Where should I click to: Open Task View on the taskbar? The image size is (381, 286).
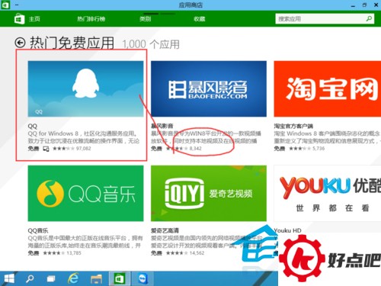(x=51, y=279)
